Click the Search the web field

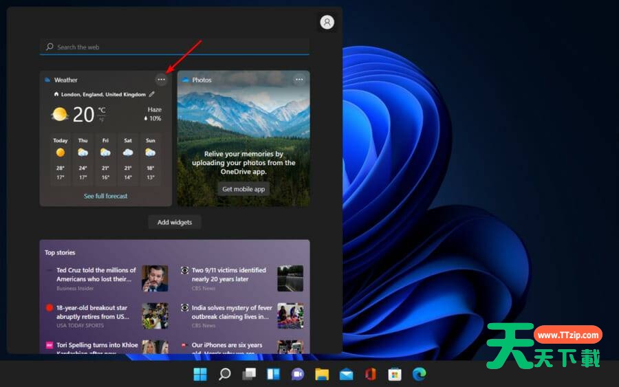(x=175, y=47)
